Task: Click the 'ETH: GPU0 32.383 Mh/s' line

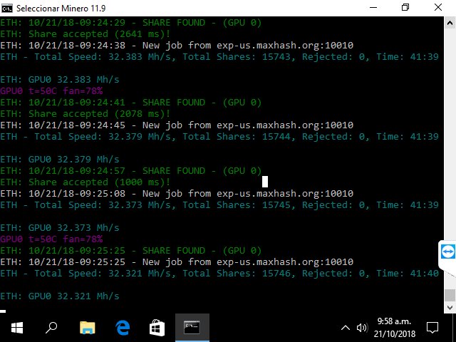Action: tap(60, 80)
